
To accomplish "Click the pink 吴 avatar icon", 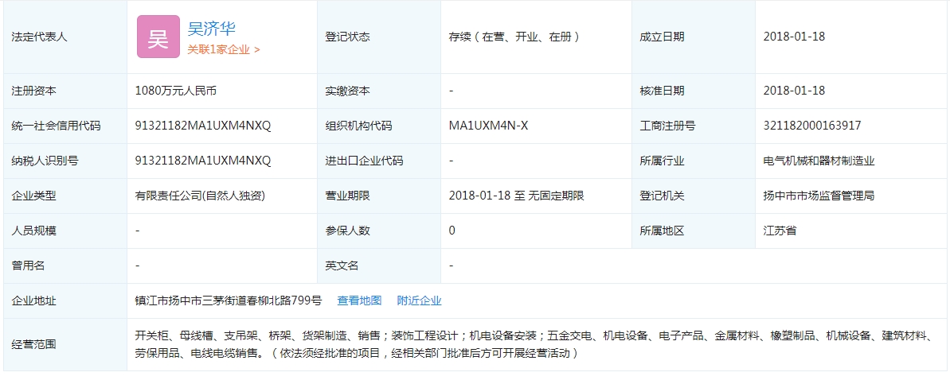I will pyautogui.click(x=158, y=37).
